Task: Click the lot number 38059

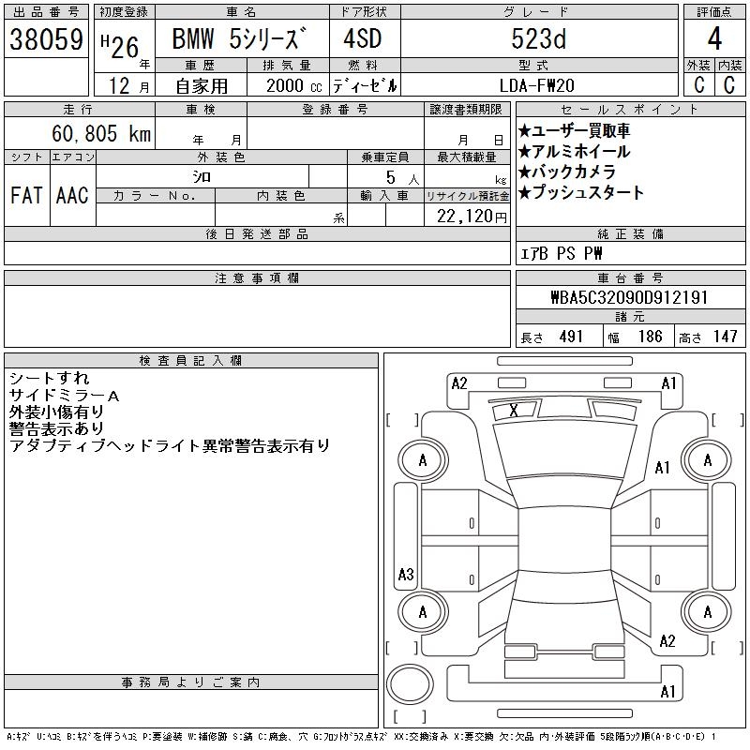Action: click(x=46, y=39)
